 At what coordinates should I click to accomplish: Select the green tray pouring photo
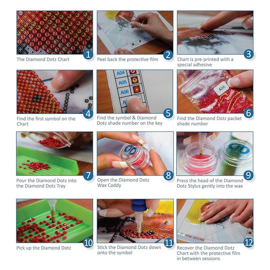pos(55,154)
